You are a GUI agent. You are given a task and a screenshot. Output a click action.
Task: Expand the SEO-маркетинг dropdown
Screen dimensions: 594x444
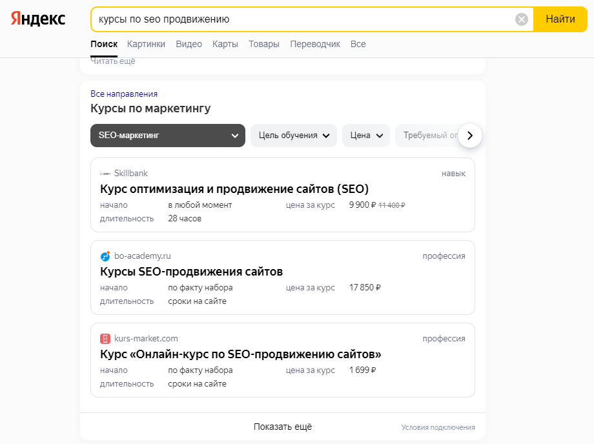[x=168, y=136]
